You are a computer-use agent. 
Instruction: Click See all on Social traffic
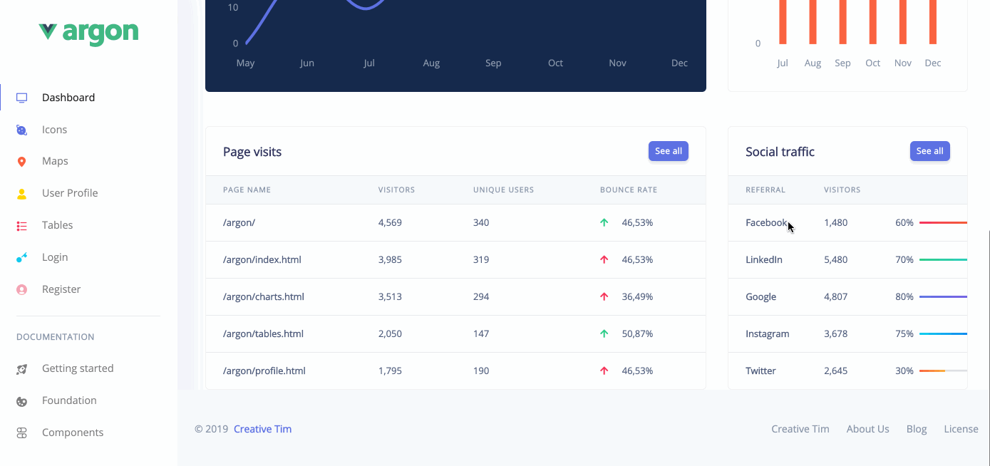[929, 151]
